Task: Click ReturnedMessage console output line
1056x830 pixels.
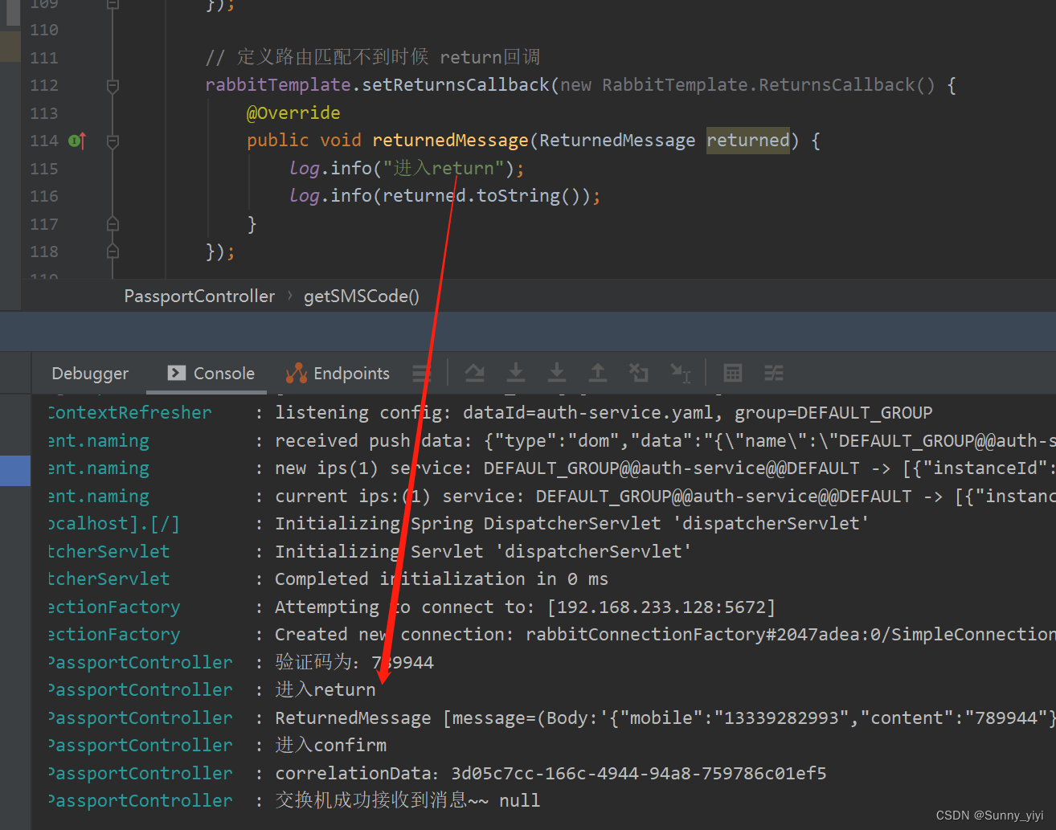Action: coord(665,718)
